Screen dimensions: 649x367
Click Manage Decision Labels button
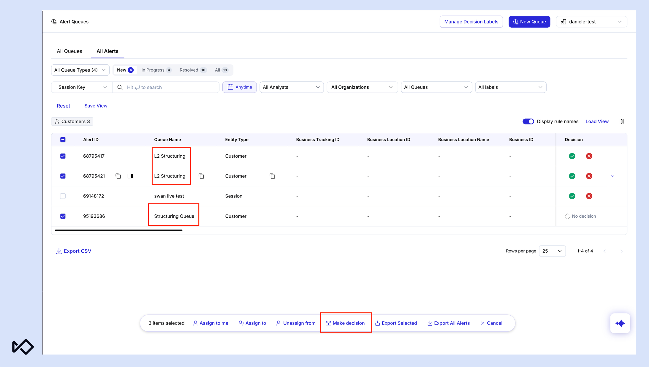click(471, 22)
